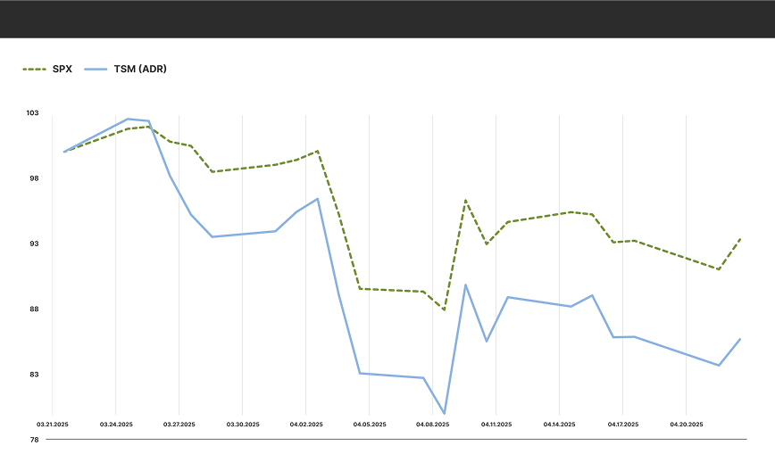The width and height of the screenshot is (775, 454).
Task: Click the 03.21.2025 date axis label
Action: click(x=52, y=425)
